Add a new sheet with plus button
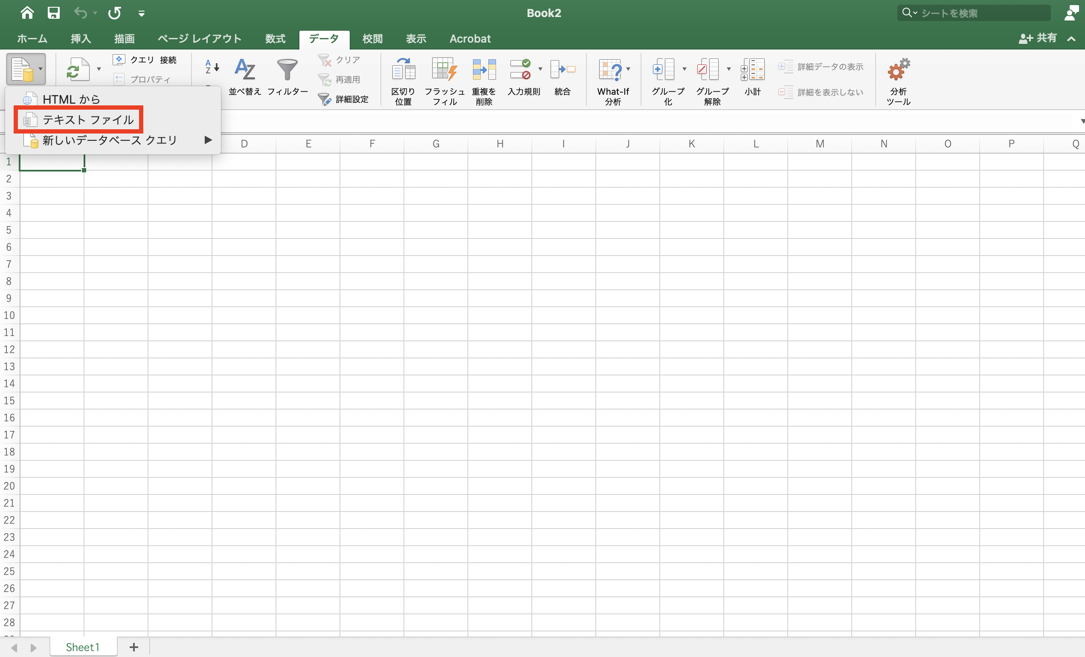Viewport: 1085px width, 657px height. [x=134, y=647]
